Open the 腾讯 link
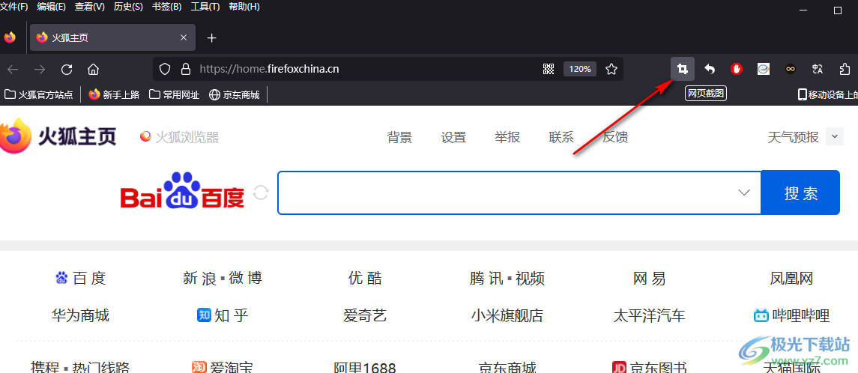The width and height of the screenshot is (858, 373). tap(486, 279)
